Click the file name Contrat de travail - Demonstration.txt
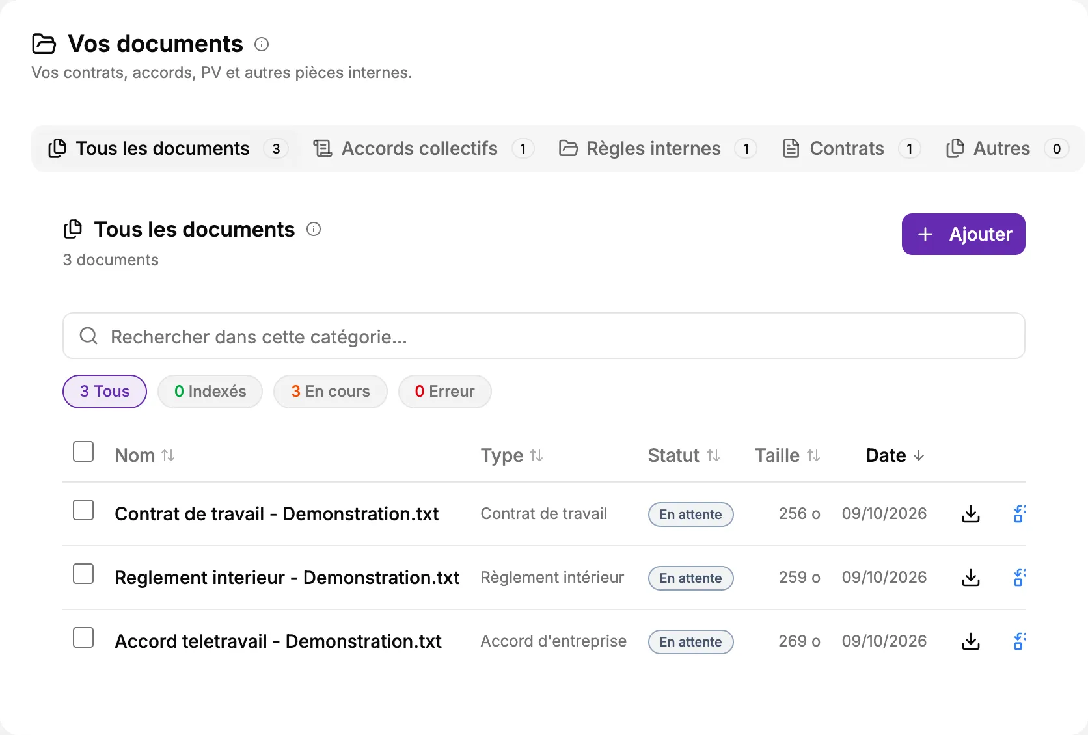Image resolution: width=1088 pixels, height=735 pixels. pos(277,514)
